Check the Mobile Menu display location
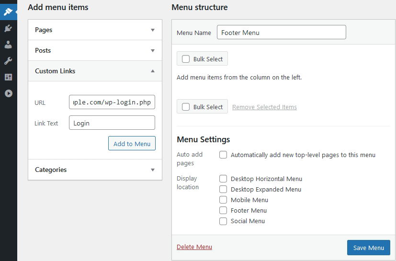 coord(223,200)
